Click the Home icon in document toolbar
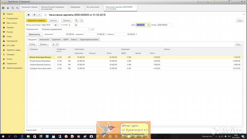The width and height of the screenshot is (247, 139). coord(28,15)
